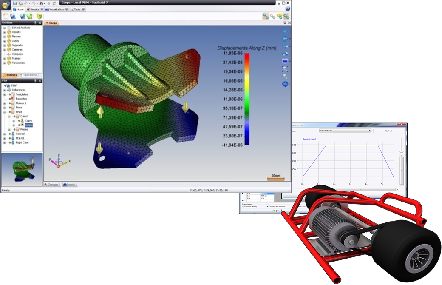Click the new document icon in Home ribbon
This screenshot has height=285, width=442.
6,16
